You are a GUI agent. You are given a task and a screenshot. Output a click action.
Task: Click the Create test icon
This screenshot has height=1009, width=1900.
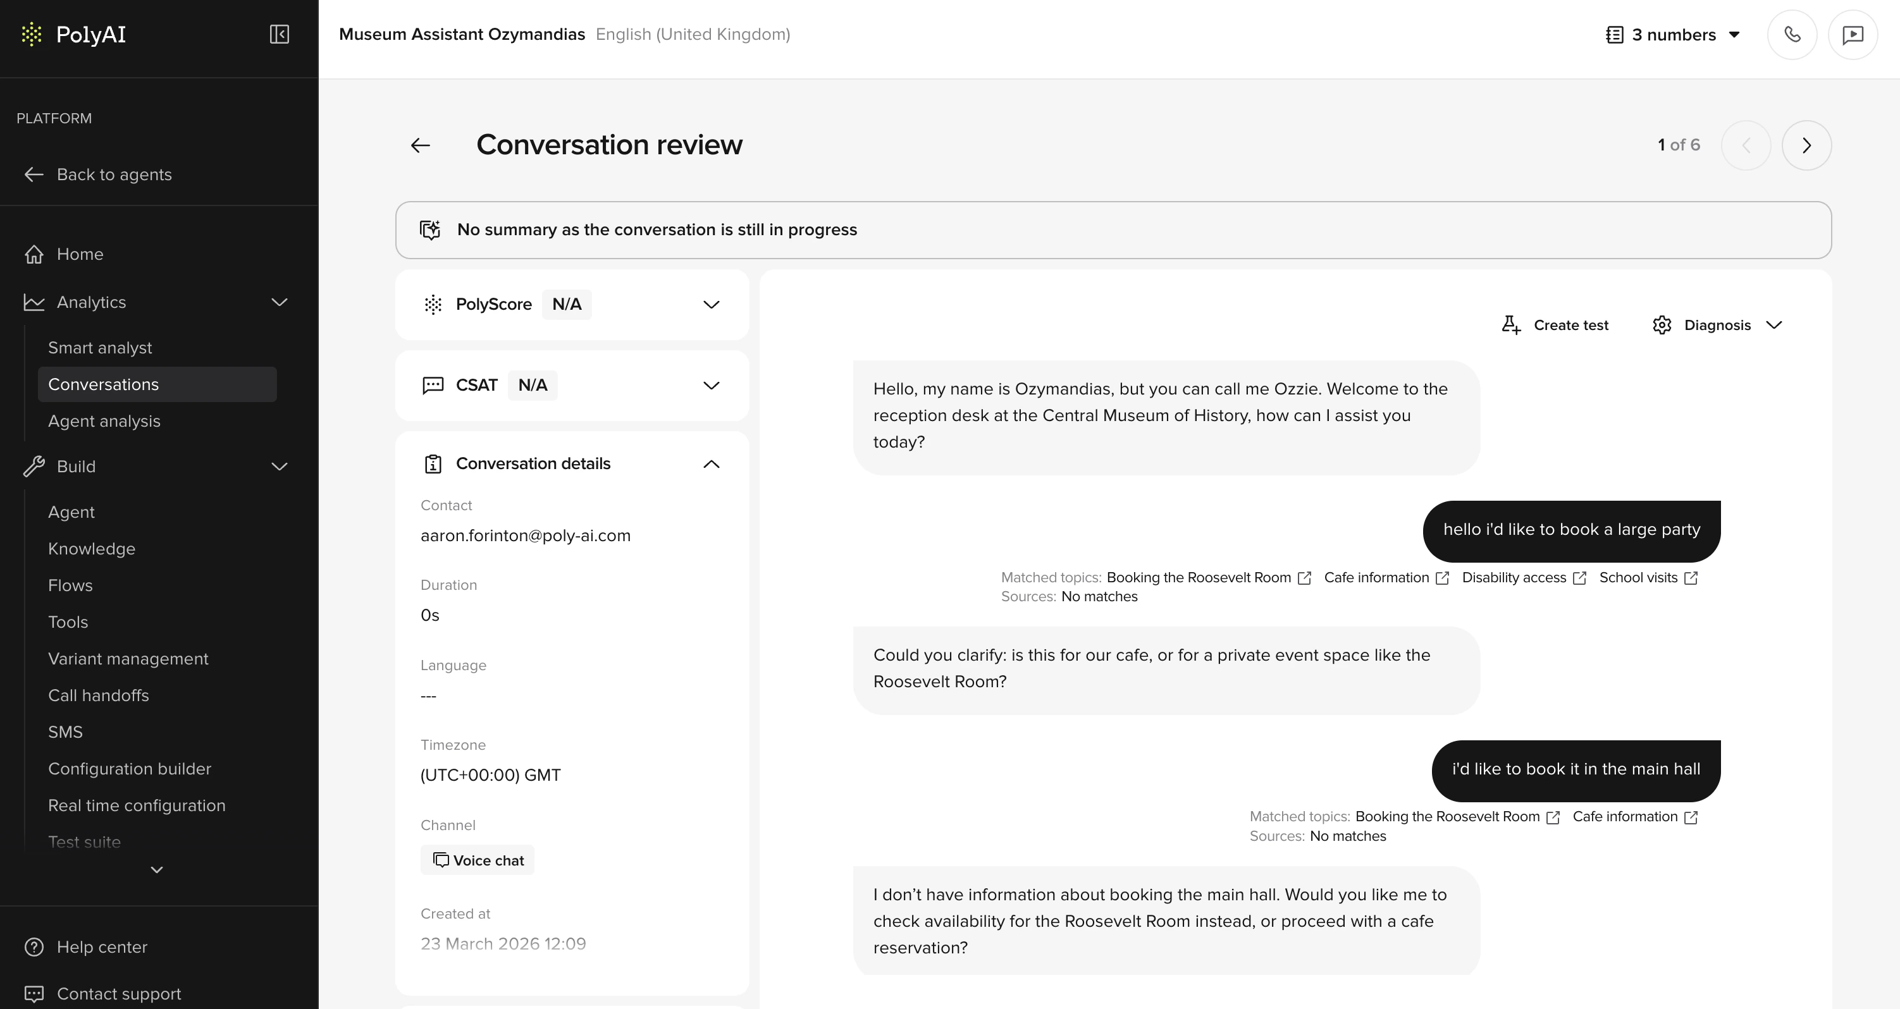pyautogui.click(x=1511, y=324)
